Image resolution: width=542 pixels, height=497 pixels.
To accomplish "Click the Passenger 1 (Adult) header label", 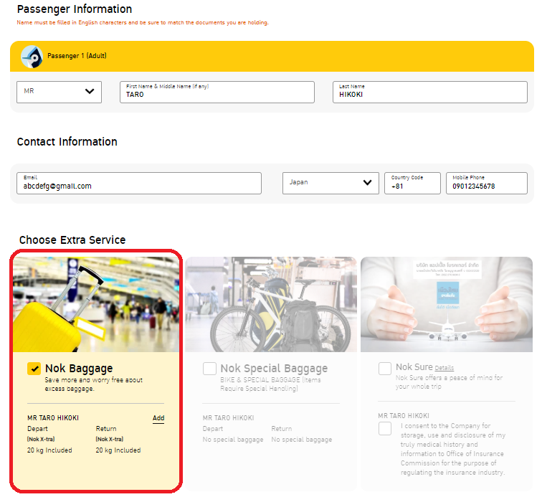I will [77, 56].
